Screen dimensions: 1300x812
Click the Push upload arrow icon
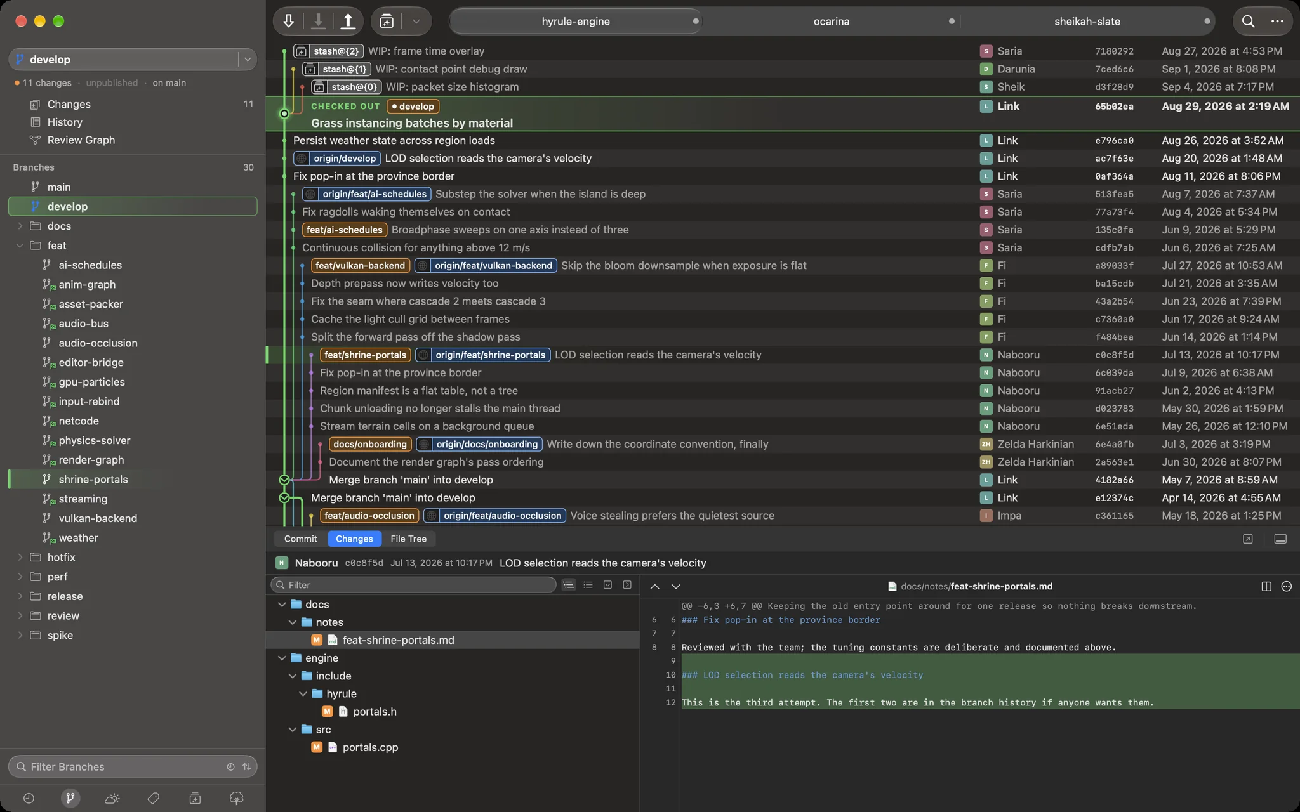point(348,21)
